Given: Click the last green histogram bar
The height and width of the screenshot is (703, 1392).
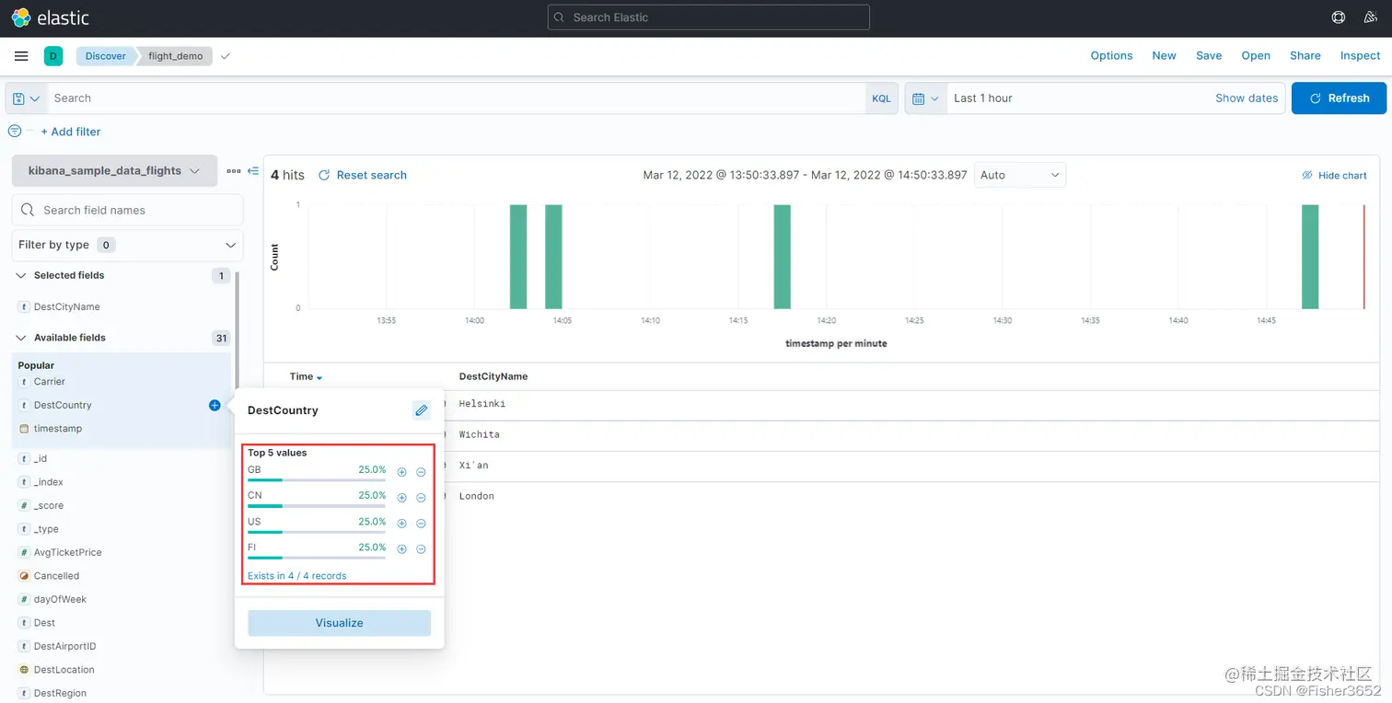Looking at the screenshot, I should [x=1309, y=257].
